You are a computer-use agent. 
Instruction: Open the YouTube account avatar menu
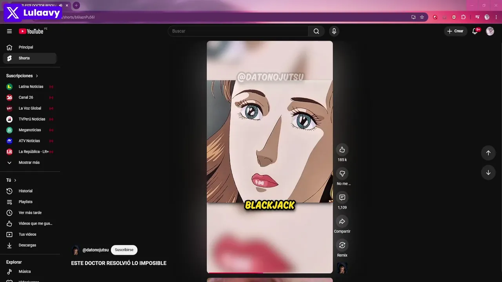pyautogui.click(x=490, y=31)
